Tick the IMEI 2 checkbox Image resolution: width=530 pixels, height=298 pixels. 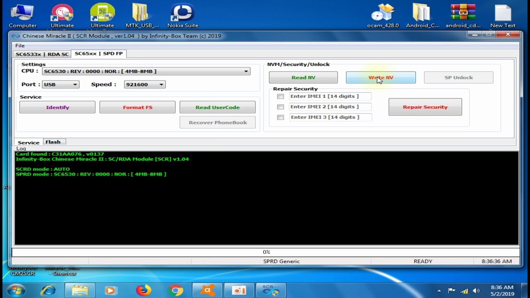point(280,107)
